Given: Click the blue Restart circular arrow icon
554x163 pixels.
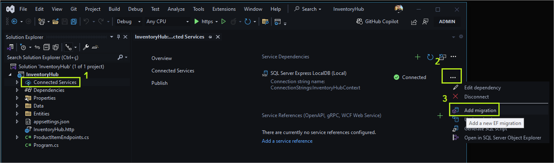Looking at the screenshot, I should coord(248,22).
